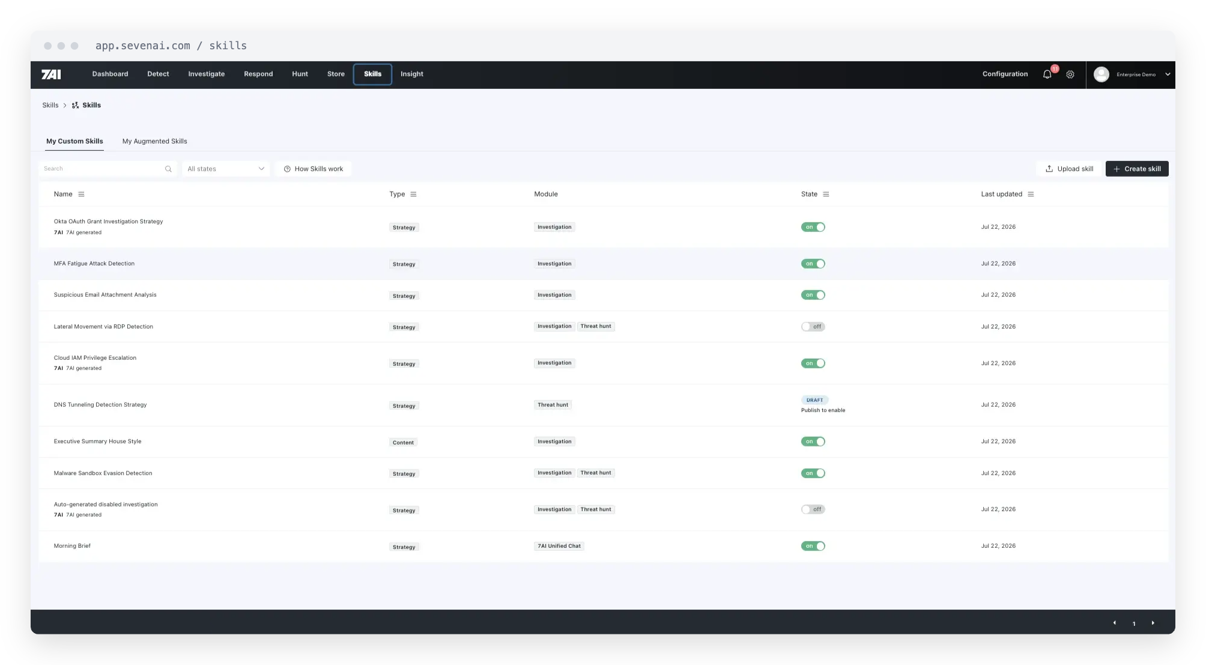Click the Upload skill button
Image resolution: width=1206 pixels, height=665 pixels.
[x=1069, y=169]
